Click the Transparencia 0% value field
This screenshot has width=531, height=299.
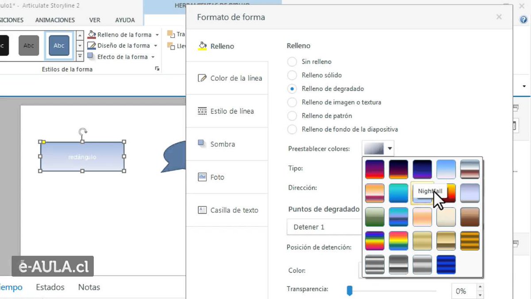point(464,291)
